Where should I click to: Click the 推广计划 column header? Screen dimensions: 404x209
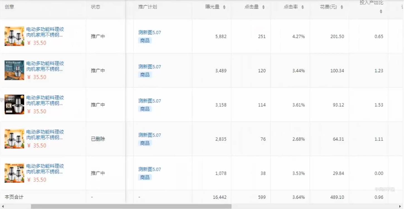point(148,7)
